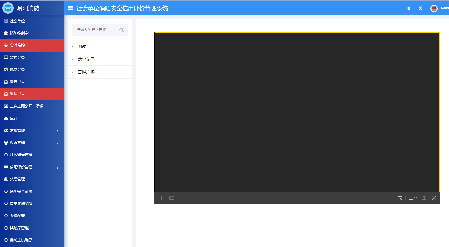Select the 龙泉花园 unit in list
This screenshot has height=247, width=449.
pos(100,59)
